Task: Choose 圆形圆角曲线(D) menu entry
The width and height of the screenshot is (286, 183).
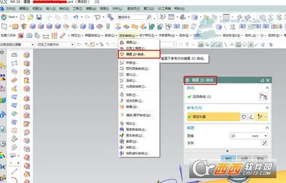Action: (x=139, y=69)
